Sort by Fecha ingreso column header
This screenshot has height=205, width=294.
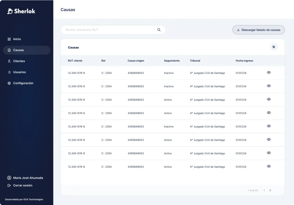tap(244, 61)
